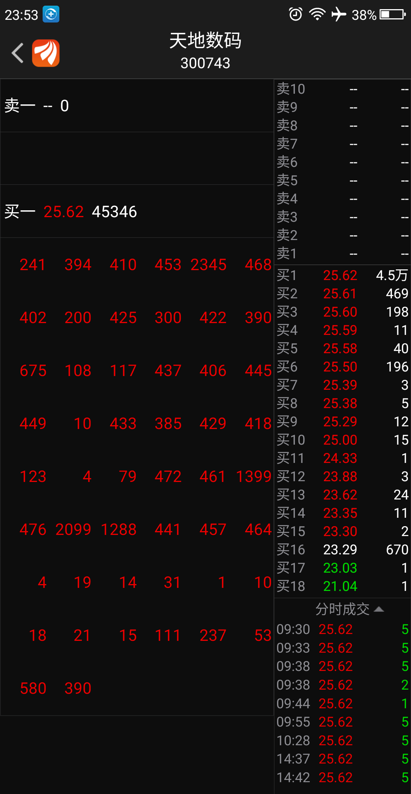Select the 买4 25.59 row
This screenshot has height=794, width=411.
(x=342, y=330)
